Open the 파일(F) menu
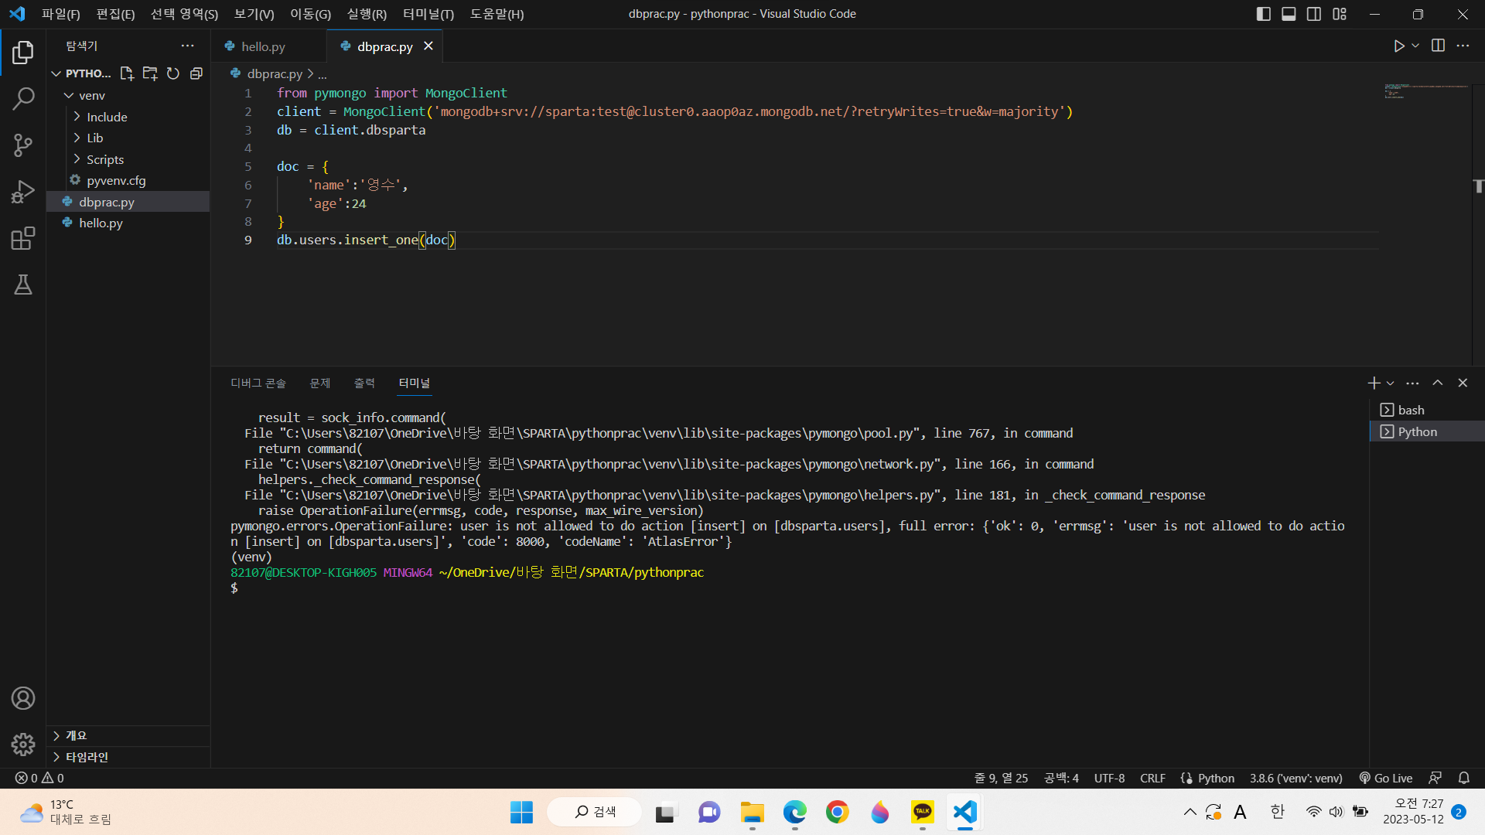The width and height of the screenshot is (1485, 835). (x=60, y=14)
